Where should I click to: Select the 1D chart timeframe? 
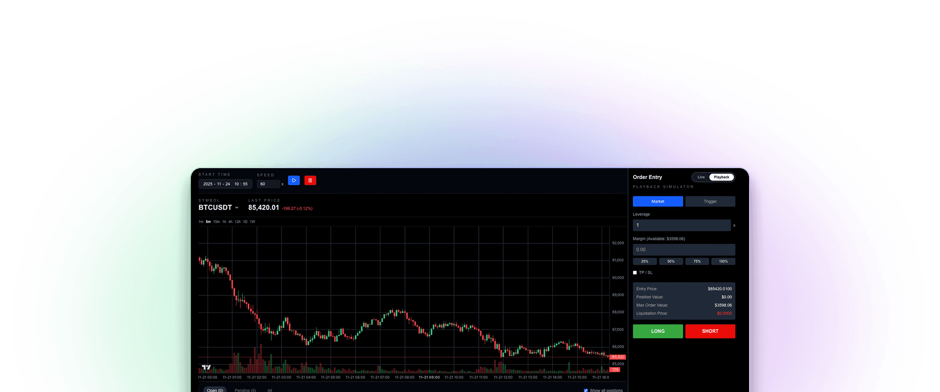(x=245, y=222)
